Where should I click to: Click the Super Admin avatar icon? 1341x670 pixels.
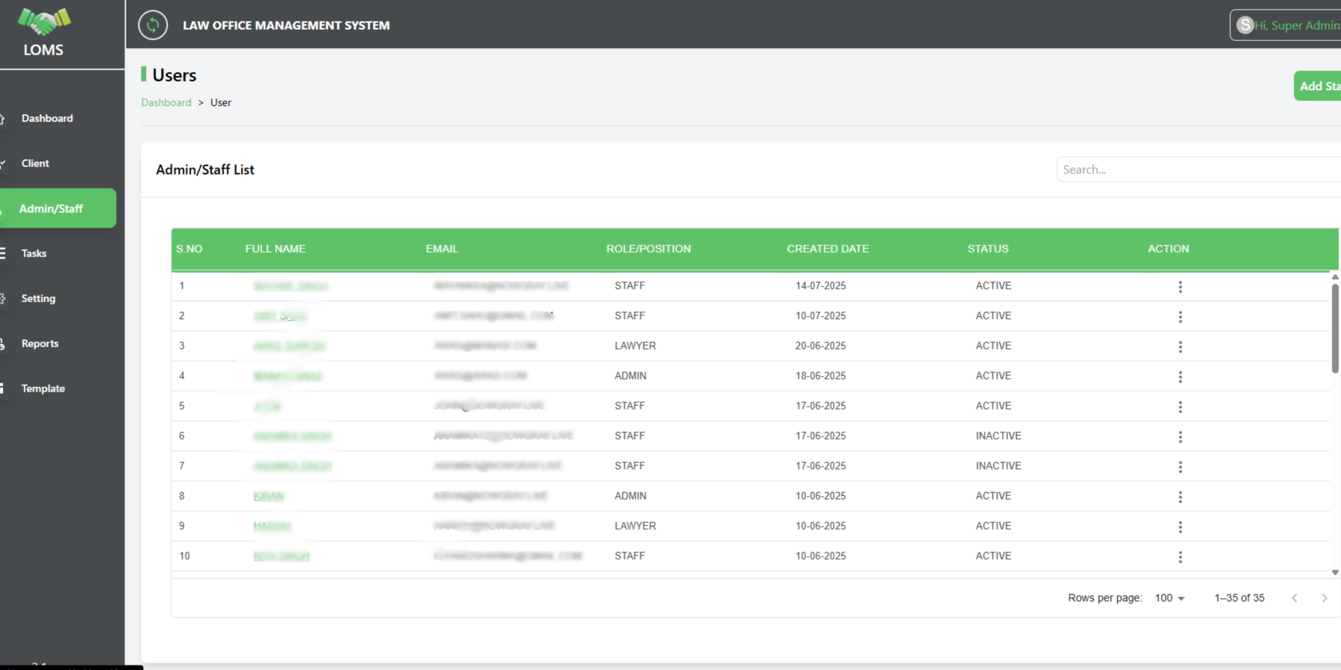pos(1245,25)
